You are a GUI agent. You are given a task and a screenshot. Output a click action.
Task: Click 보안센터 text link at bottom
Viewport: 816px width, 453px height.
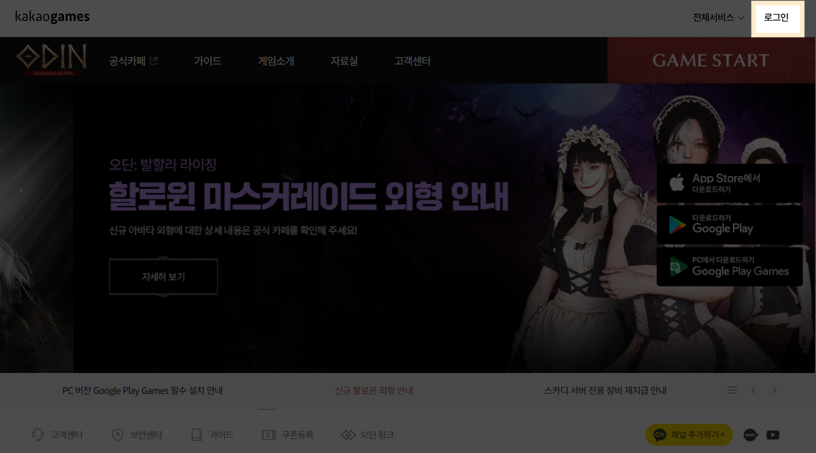(x=146, y=434)
